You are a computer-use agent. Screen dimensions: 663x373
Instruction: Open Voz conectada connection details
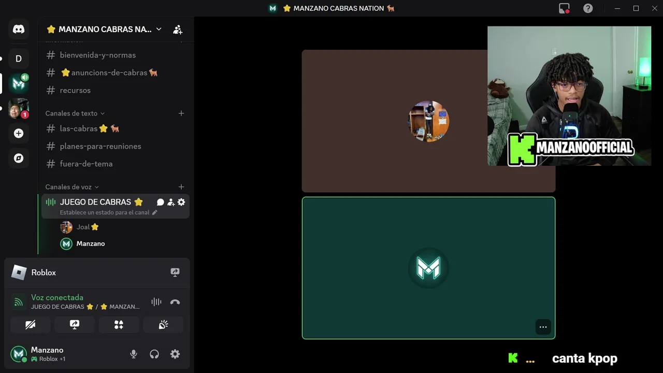coord(57,297)
